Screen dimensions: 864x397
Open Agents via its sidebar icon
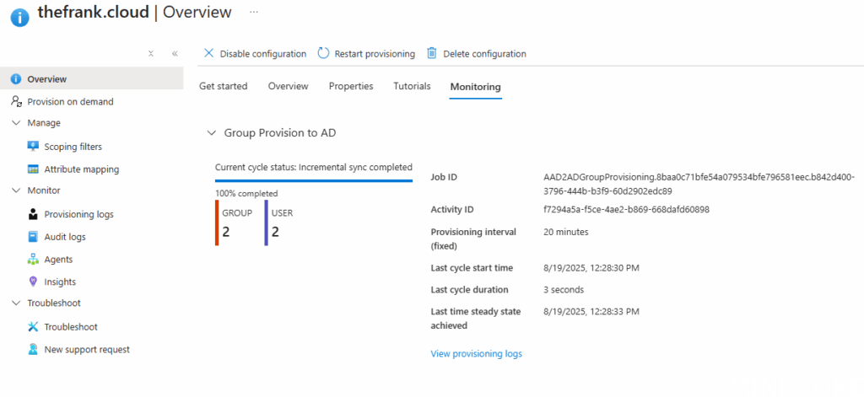pyautogui.click(x=33, y=260)
